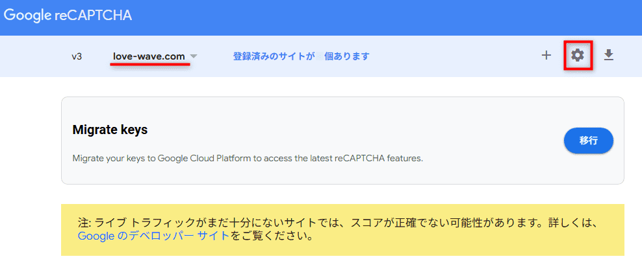Screen dimensions: 642x272
Task: Click the plus icon to add a site
Action: click(x=546, y=56)
